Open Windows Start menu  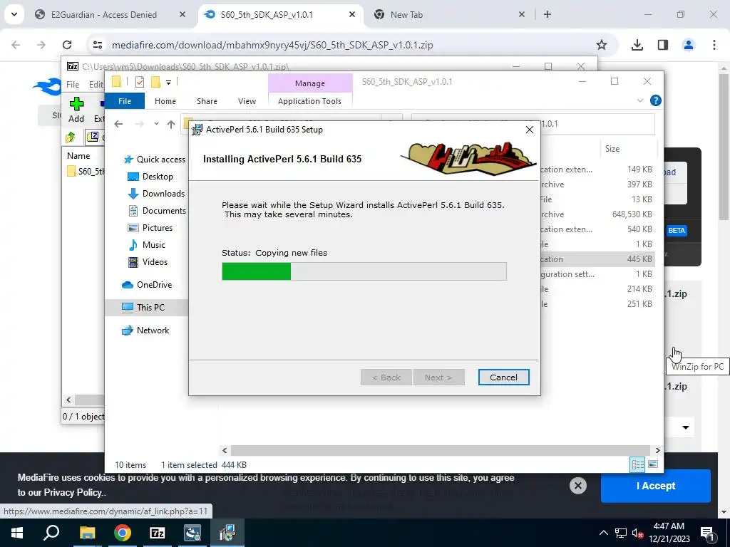17,533
